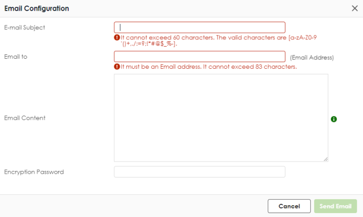Click the Email Content label
Image resolution: width=363 pixels, height=217 pixels.
[25, 118]
